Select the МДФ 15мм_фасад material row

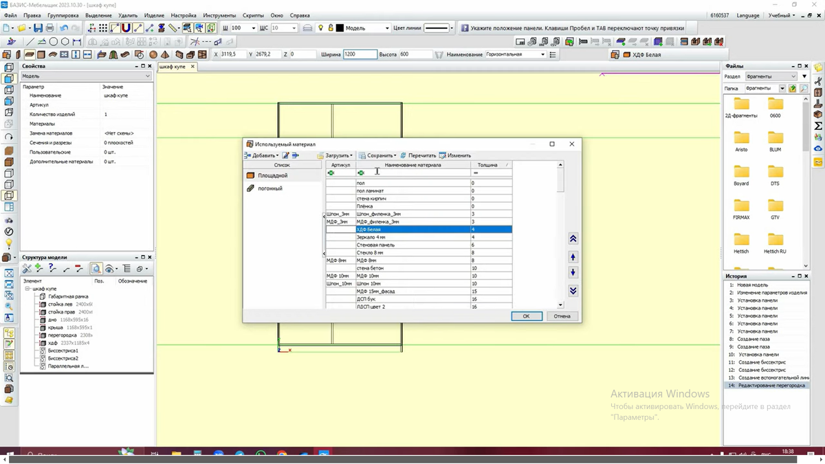click(419, 291)
